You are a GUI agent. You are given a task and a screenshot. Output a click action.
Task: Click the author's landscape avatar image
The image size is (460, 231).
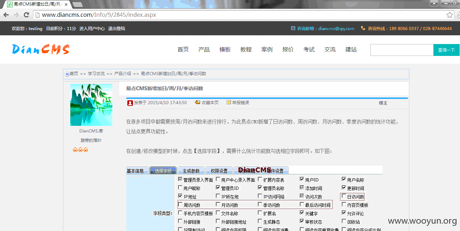tap(91, 104)
